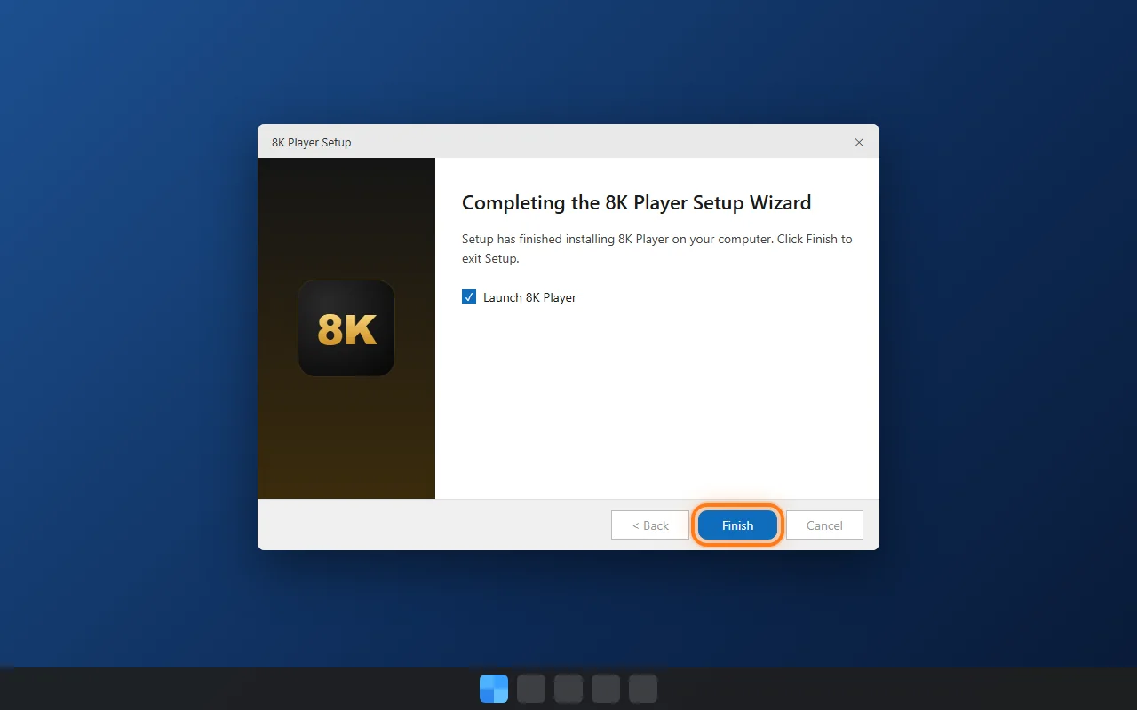The height and width of the screenshot is (710, 1137).
Task: Click the "Setup has finished installing" description text
Action: (x=656, y=248)
